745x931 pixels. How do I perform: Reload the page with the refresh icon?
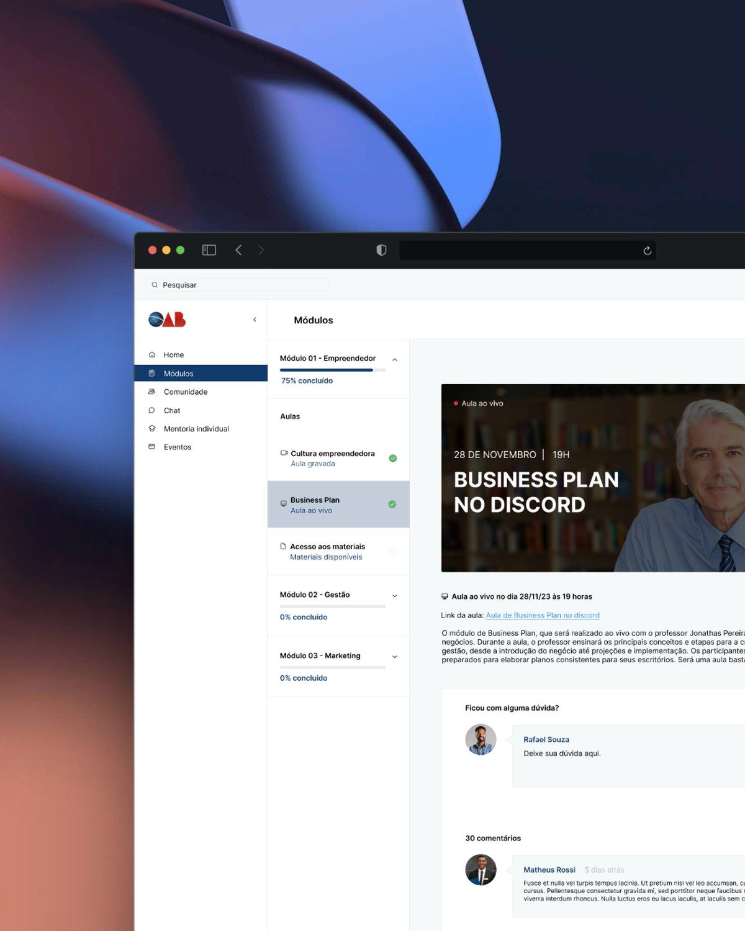tap(647, 251)
